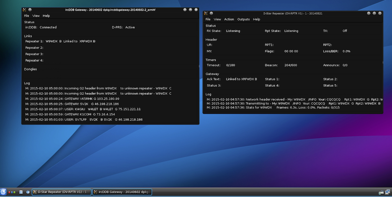392x197 pixels.
Task: Switch to D-Star Repeater taskbar entry
Action: click(62, 192)
